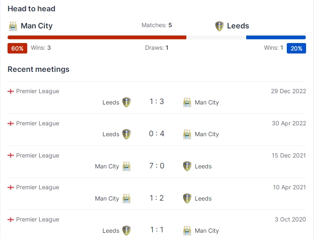Click the red Man City wins bar segment
This screenshot has width=314, height=239.
coord(97,37)
